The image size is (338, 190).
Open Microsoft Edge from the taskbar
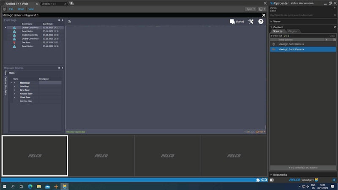tap(30, 186)
